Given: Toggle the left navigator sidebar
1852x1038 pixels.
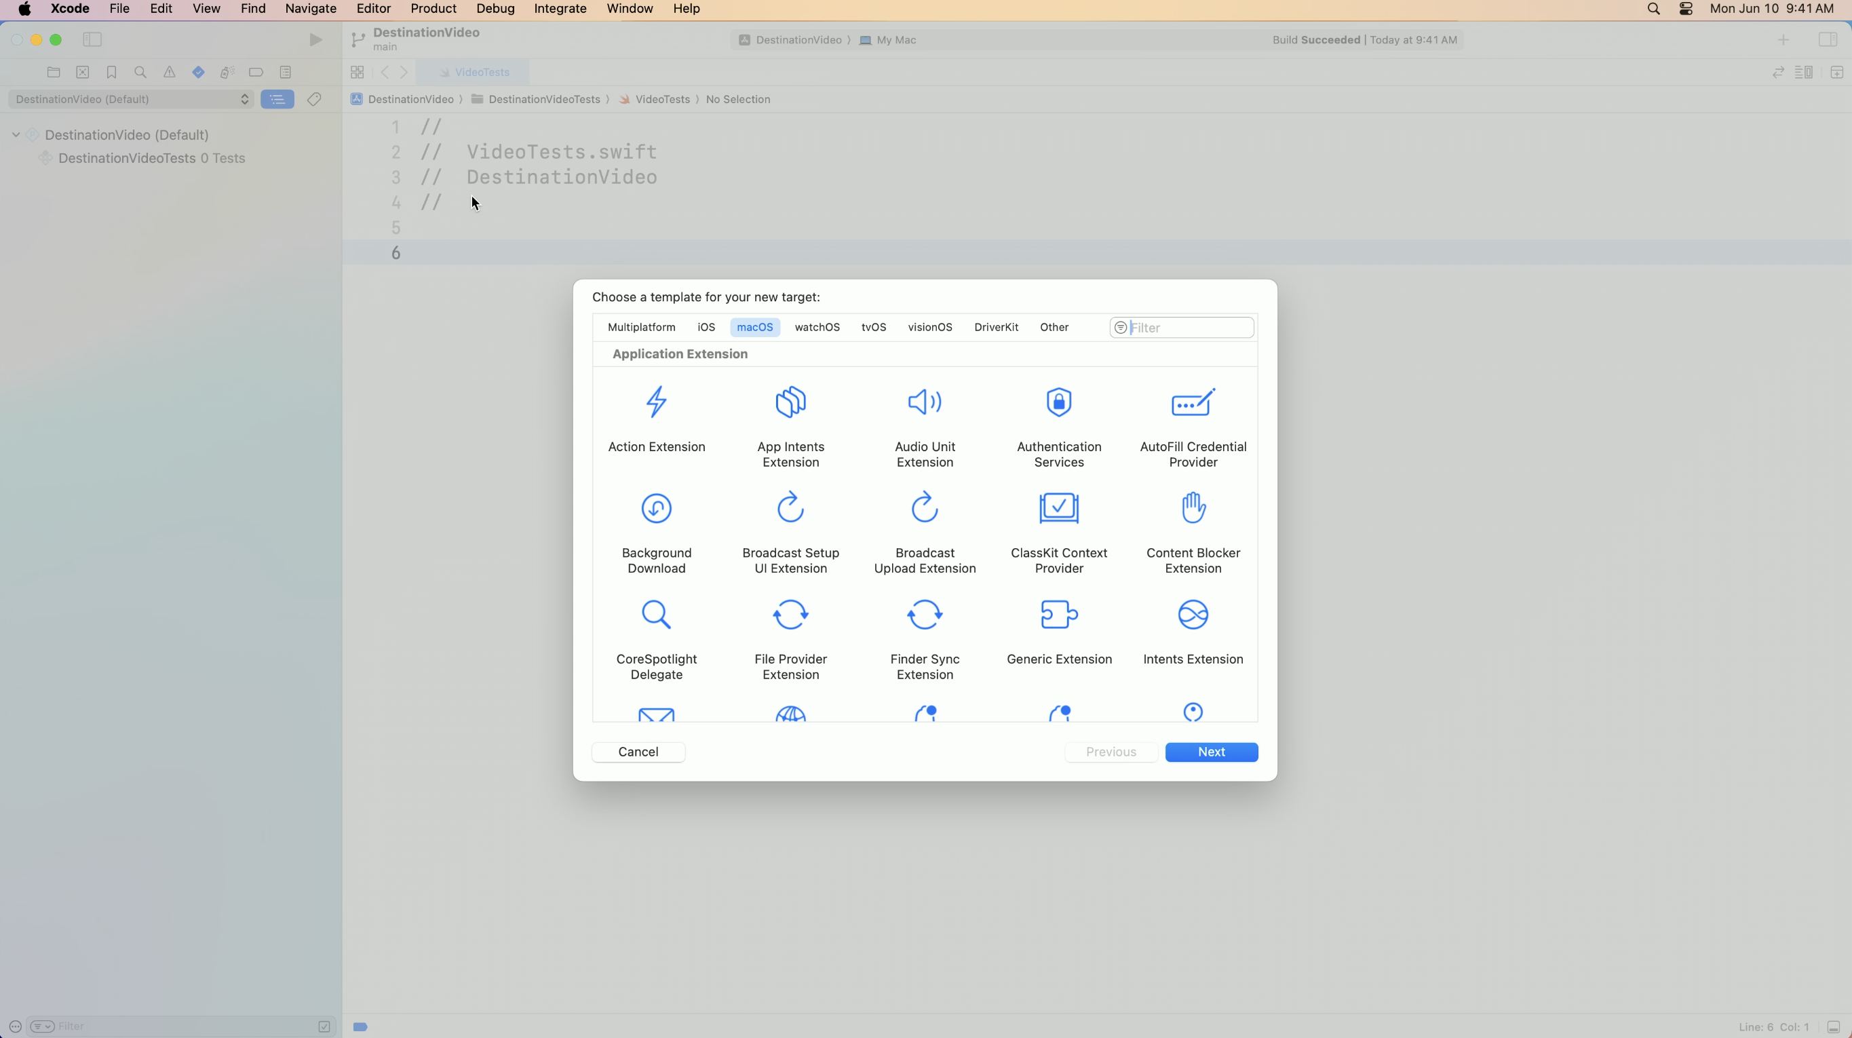Looking at the screenshot, I should click(x=92, y=39).
